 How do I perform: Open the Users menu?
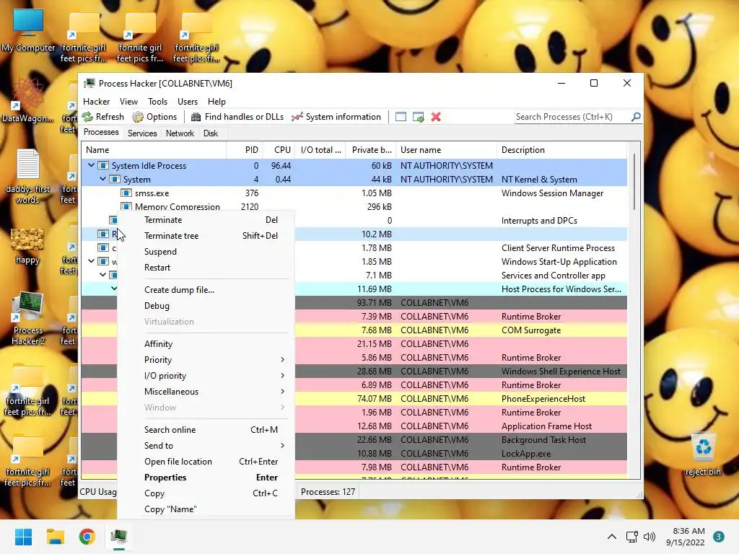click(188, 102)
